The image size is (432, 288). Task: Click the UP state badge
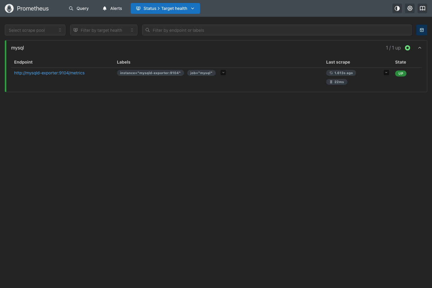401,73
